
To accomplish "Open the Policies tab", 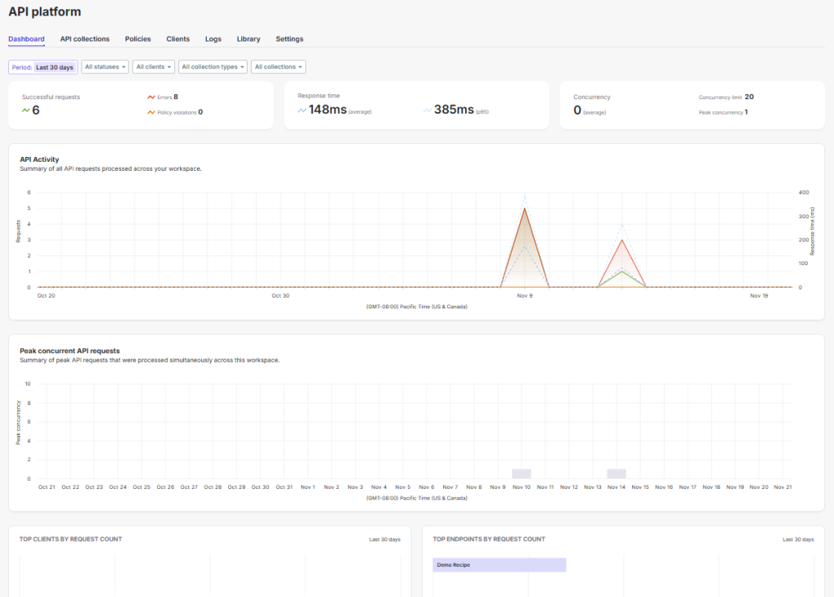I will [138, 39].
